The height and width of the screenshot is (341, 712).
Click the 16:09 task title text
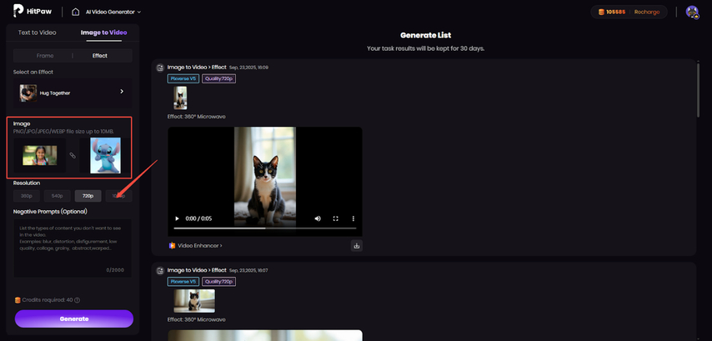[x=197, y=68]
